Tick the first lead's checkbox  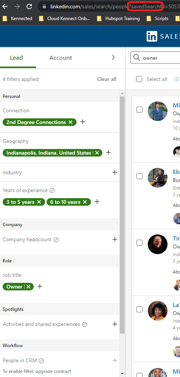coord(139,110)
